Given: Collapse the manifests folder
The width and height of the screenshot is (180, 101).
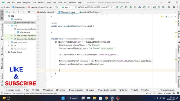Looking at the screenshot, I should pyautogui.click(x=8, y=19).
